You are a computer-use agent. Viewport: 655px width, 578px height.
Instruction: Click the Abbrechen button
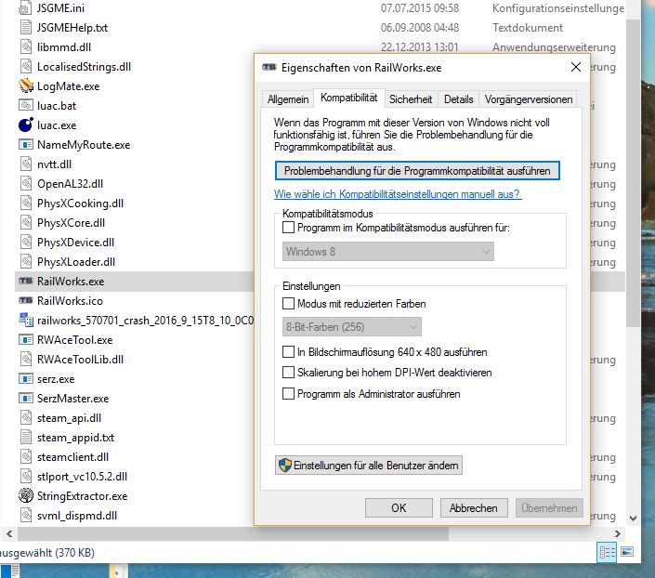[x=474, y=507]
